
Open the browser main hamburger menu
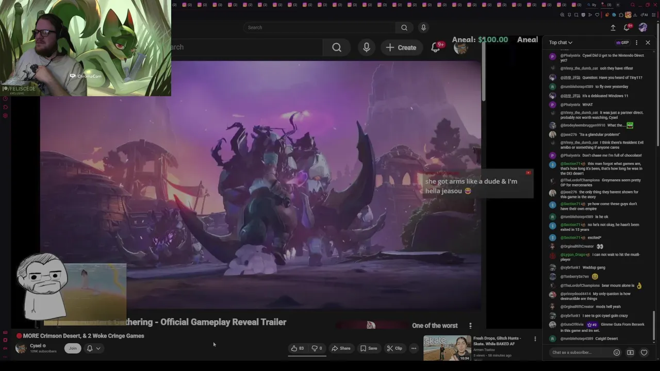coord(653,15)
